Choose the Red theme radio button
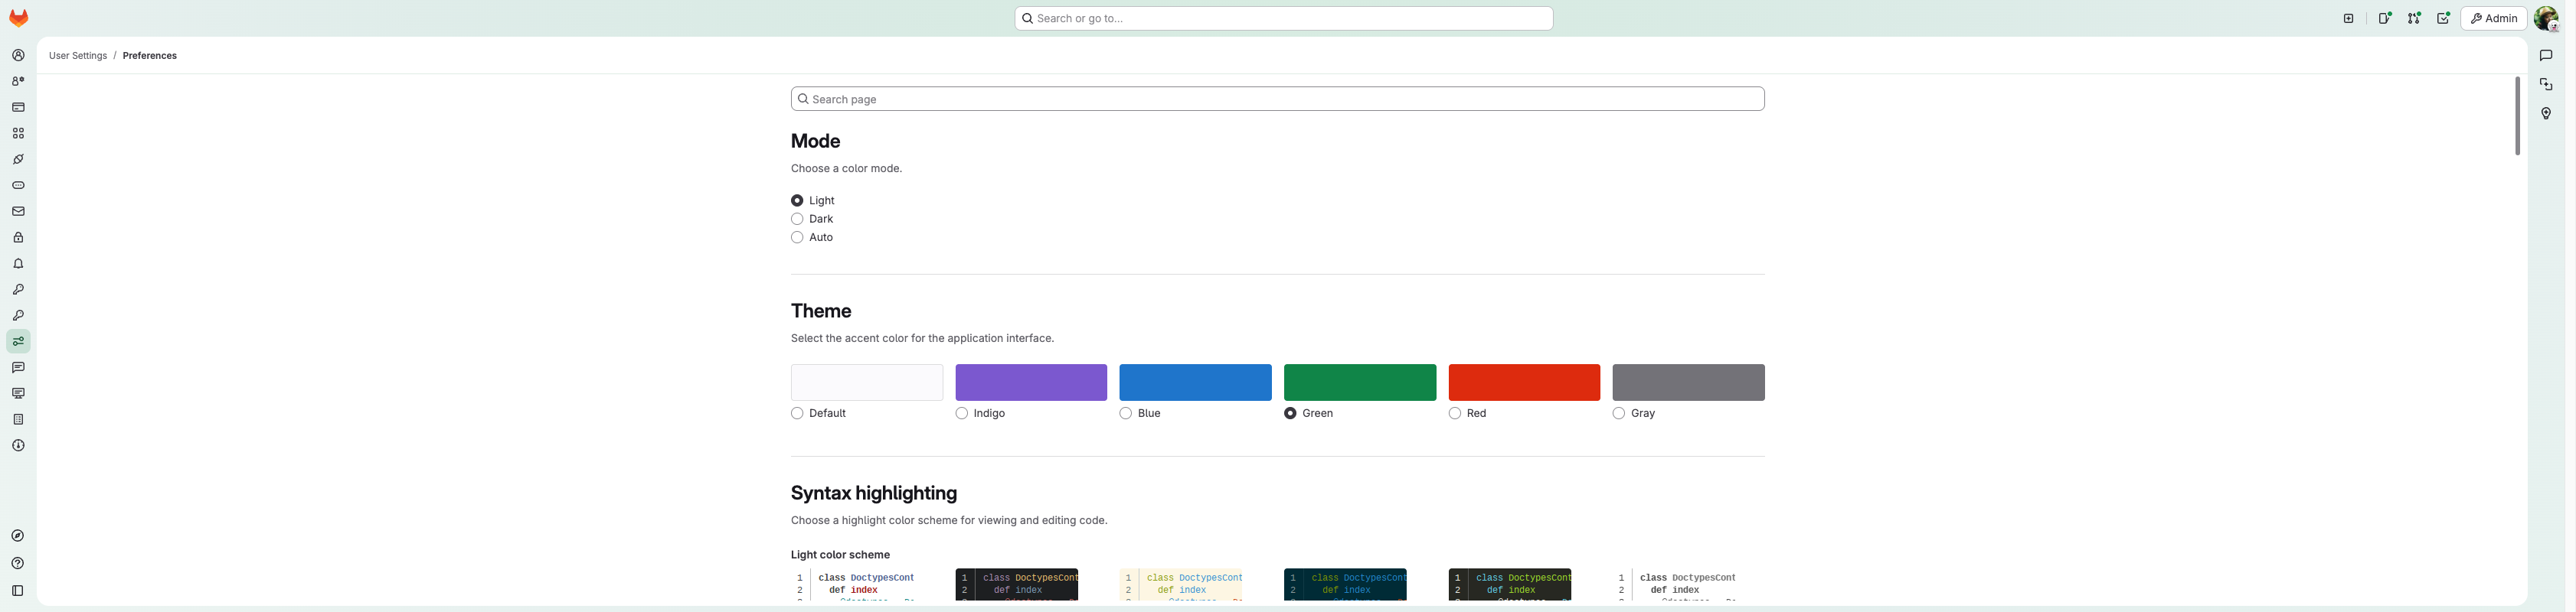The image size is (2576, 612). pyautogui.click(x=1454, y=413)
